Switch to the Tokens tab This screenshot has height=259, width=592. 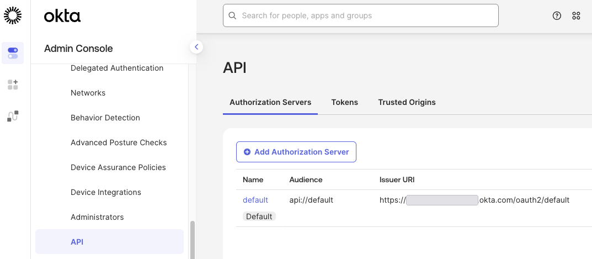(345, 103)
